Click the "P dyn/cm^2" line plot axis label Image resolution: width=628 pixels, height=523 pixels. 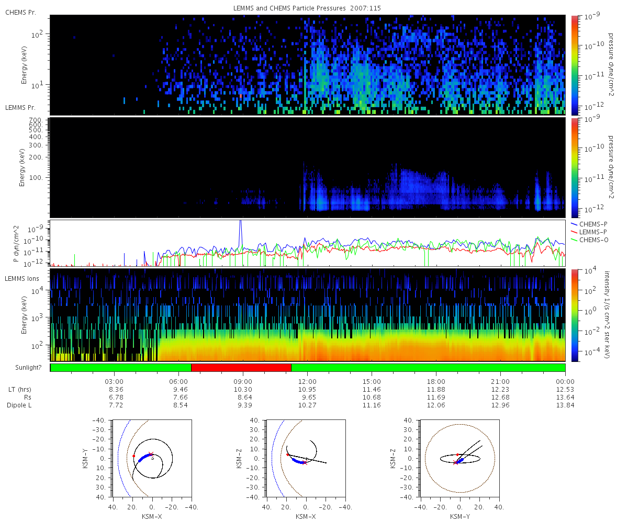coord(16,243)
